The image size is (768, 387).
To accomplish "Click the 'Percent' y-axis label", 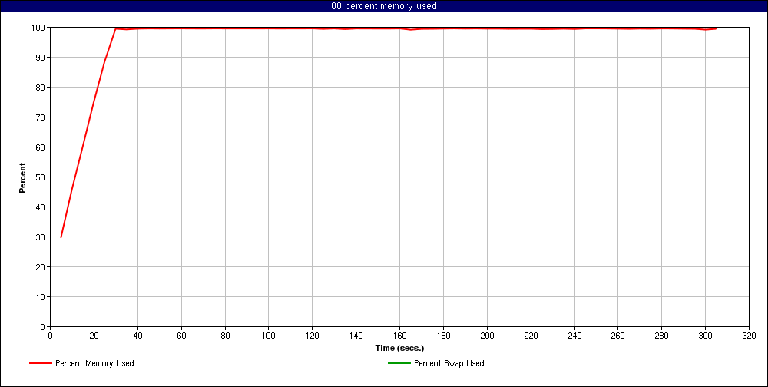I will click(22, 177).
